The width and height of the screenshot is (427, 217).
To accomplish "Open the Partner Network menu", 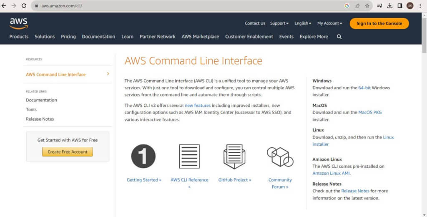I will [157, 37].
